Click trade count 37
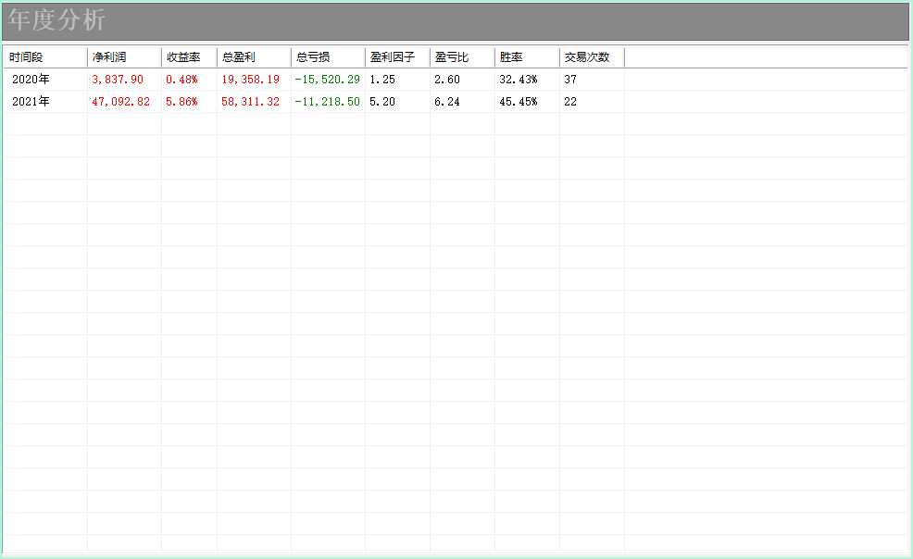Image resolution: width=913 pixels, height=559 pixels. tap(570, 79)
